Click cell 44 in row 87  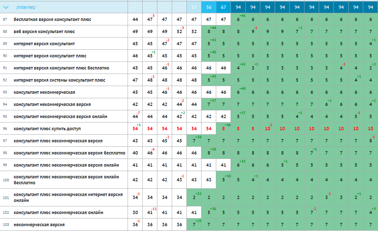coord(135,19)
